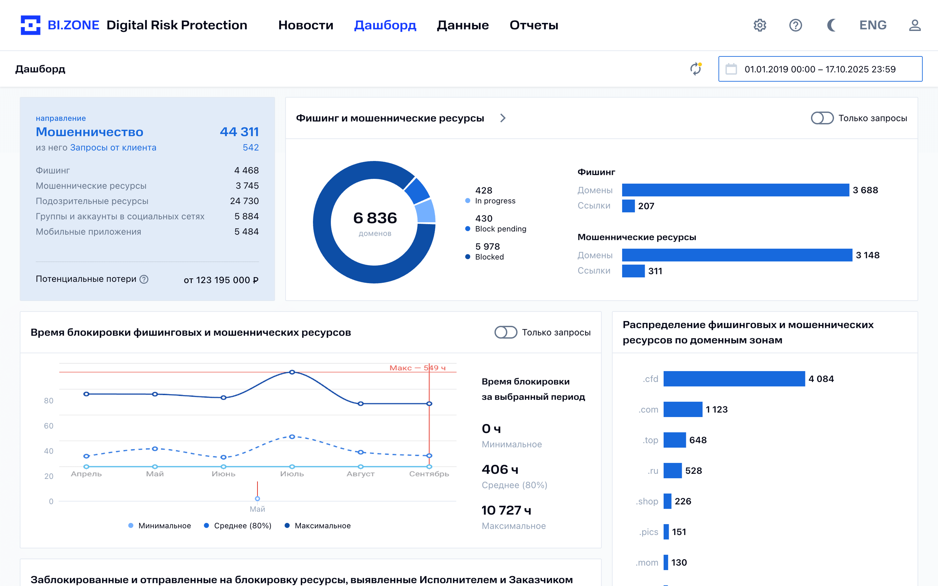Switch language to ENG
The image size is (938, 586).
(x=873, y=25)
